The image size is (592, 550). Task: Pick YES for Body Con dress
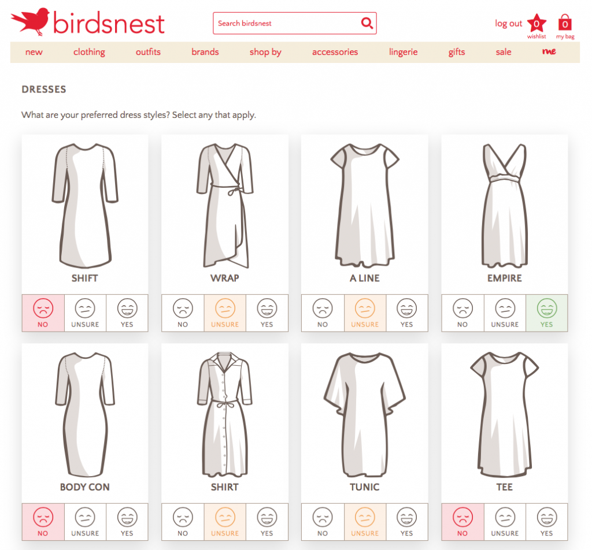point(127,522)
